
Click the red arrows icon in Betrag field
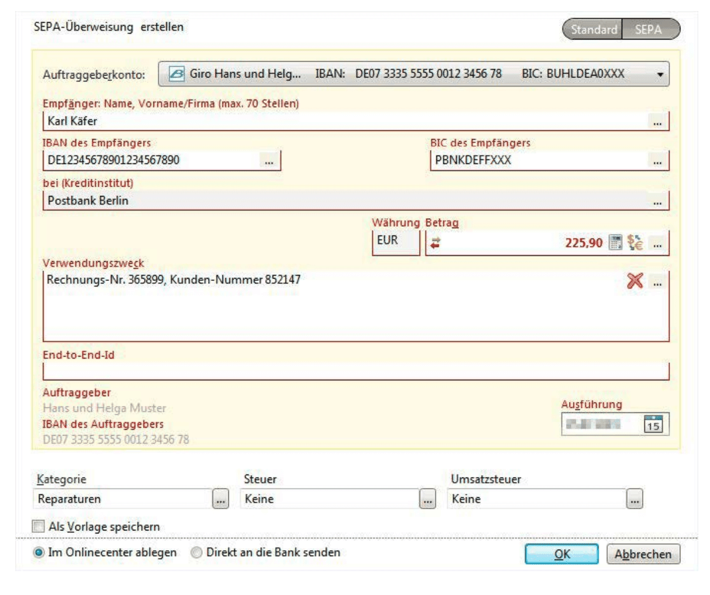point(435,244)
